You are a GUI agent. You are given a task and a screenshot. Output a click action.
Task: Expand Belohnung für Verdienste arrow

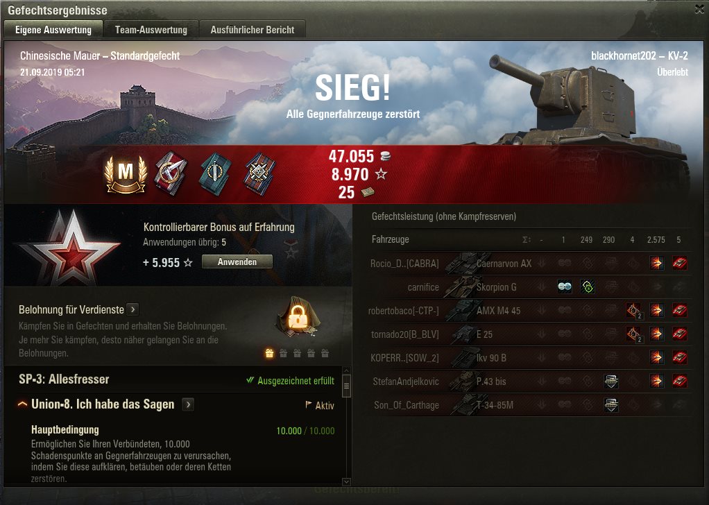[x=133, y=309]
